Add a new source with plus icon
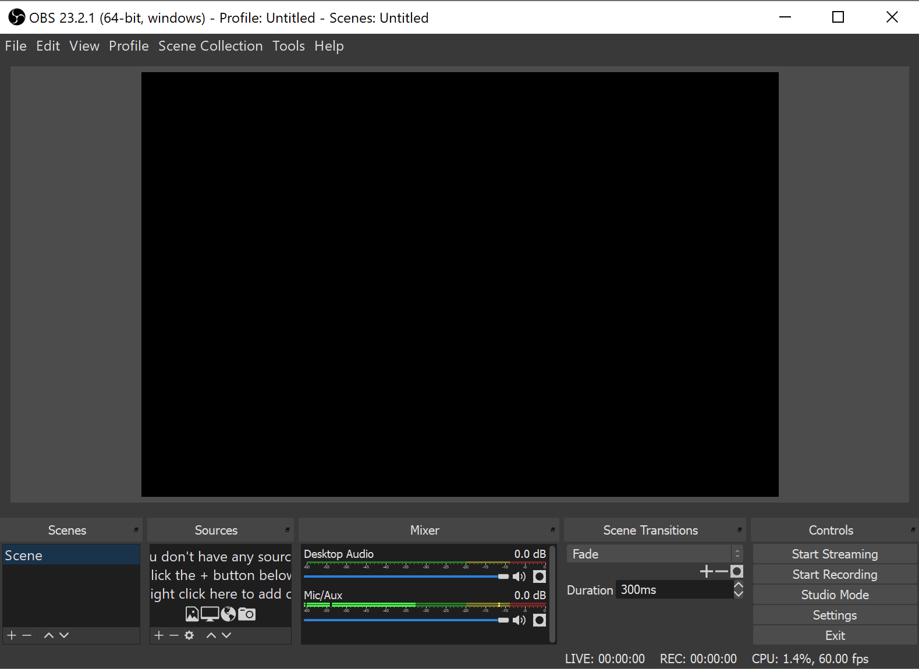Screen dimensions: 919x669 [x=159, y=635]
